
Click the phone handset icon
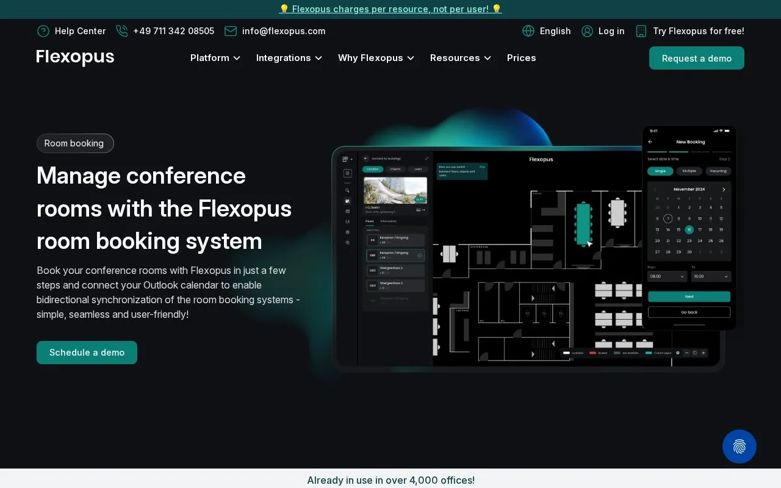click(121, 31)
